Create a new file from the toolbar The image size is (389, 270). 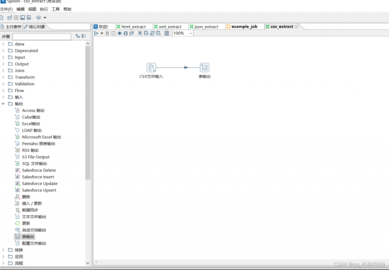[2, 18]
